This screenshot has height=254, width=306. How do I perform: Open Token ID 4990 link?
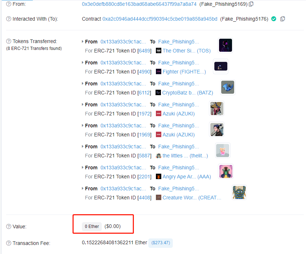(144, 72)
